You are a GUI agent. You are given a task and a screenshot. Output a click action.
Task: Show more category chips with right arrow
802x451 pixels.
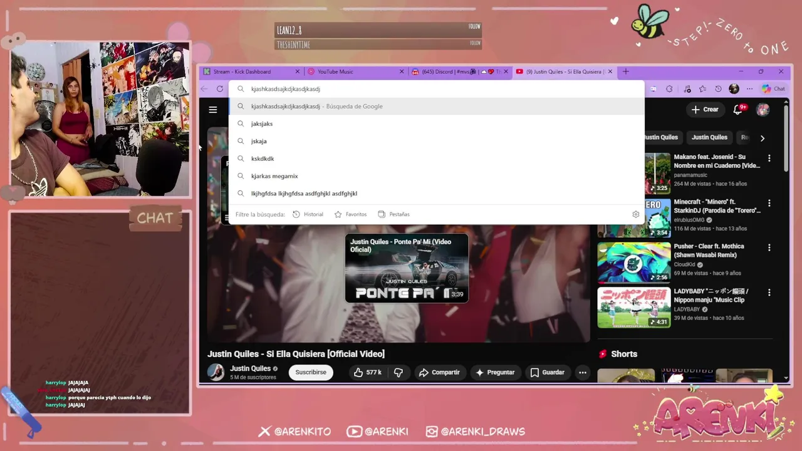[x=763, y=138]
